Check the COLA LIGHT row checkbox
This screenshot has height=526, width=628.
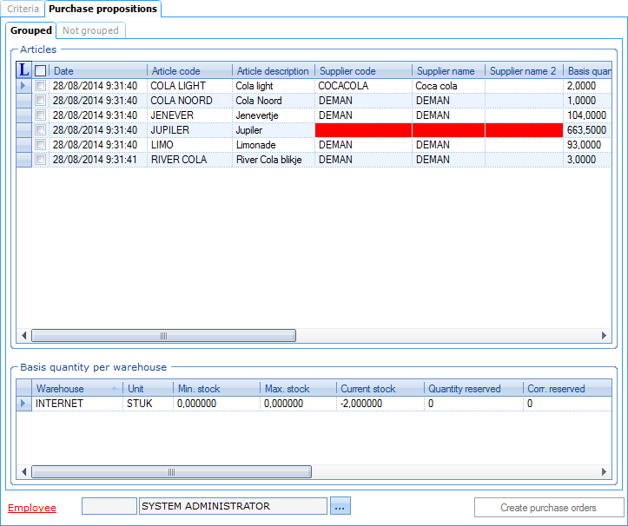click(x=41, y=86)
